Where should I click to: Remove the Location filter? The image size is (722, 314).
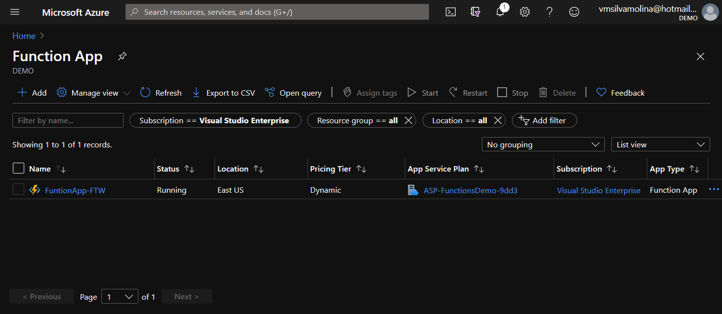pos(498,120)
